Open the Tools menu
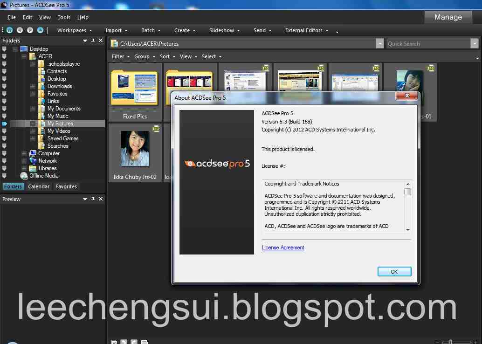This screenshot has width=482, height=344. (x=64, y=18)
